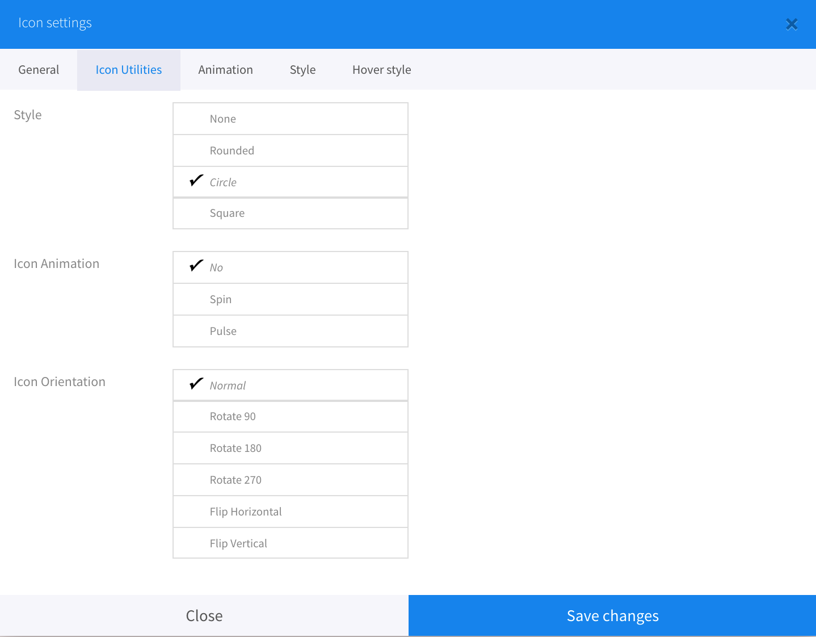Close the Icon settings dialog with X

tap(792, 24)
